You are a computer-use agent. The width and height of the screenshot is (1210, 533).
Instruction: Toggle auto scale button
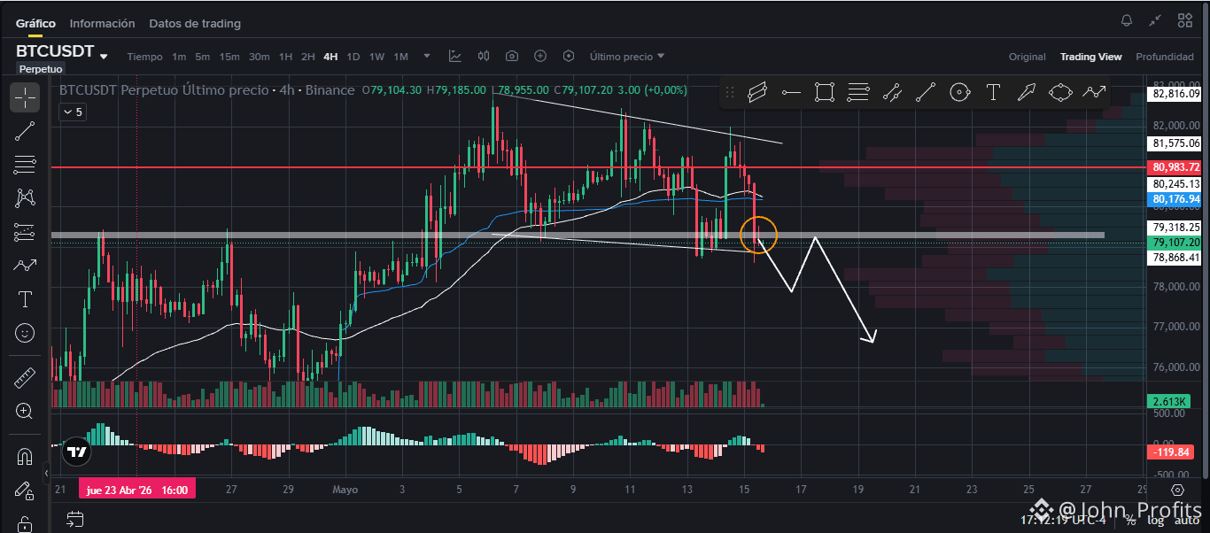pyautogui.click(x=1186, y=520)
